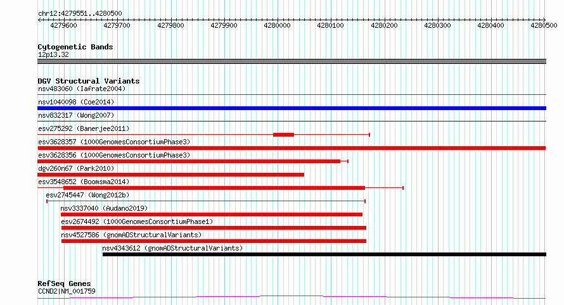564x305 pixels.
Task: Click the CCND2|NM_001759 gene label
Action: coord(67,291)
